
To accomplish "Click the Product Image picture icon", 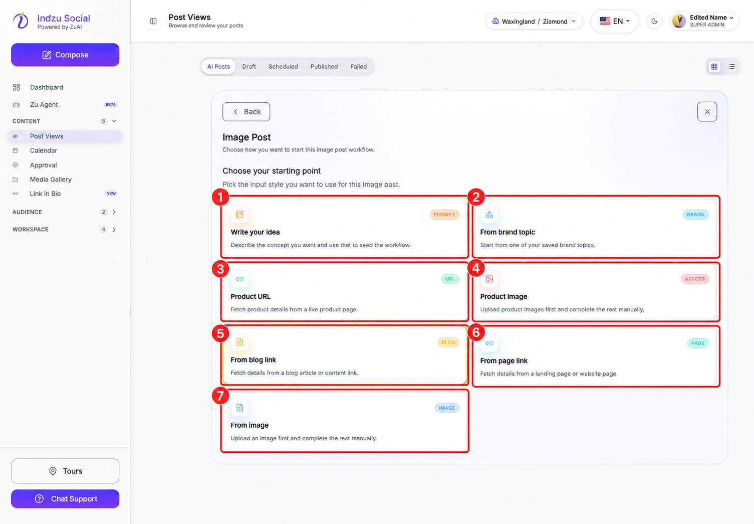I will pyautogui.click(x=489, y=279).
